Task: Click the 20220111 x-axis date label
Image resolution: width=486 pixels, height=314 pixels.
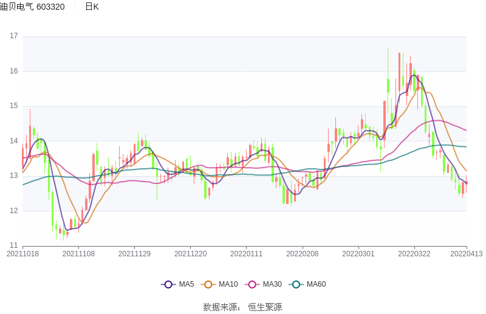Action: click(246, 254)
